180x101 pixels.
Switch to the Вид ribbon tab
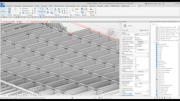78,6
